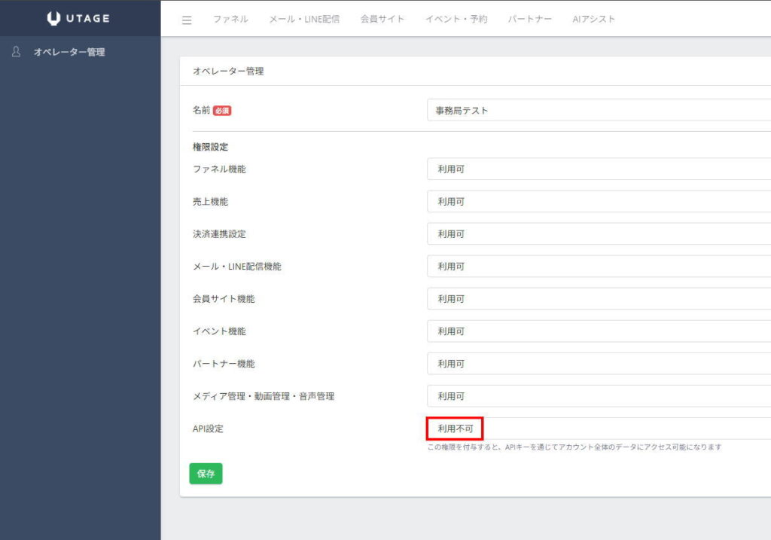The image size is (771, 540).
Task: Go to 会員サイト menu
Action: click(382, 19)
